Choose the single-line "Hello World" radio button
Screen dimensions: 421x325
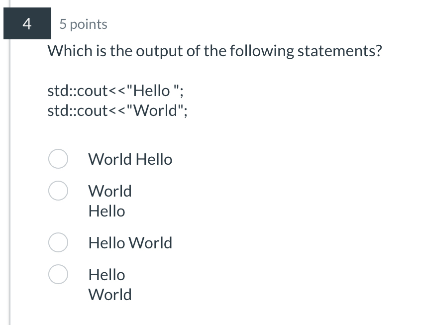(58, 243)
